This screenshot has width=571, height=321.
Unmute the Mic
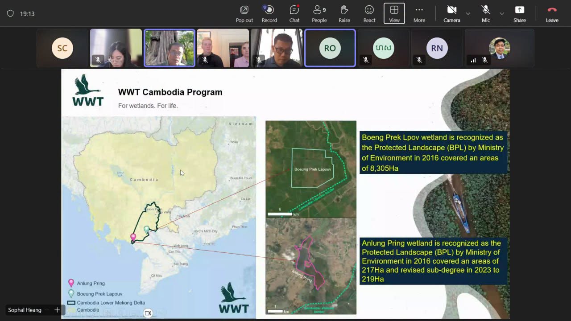(x=486, y=14)
